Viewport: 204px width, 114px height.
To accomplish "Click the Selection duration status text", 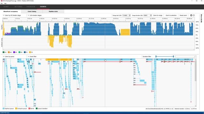I will (182, 109).
